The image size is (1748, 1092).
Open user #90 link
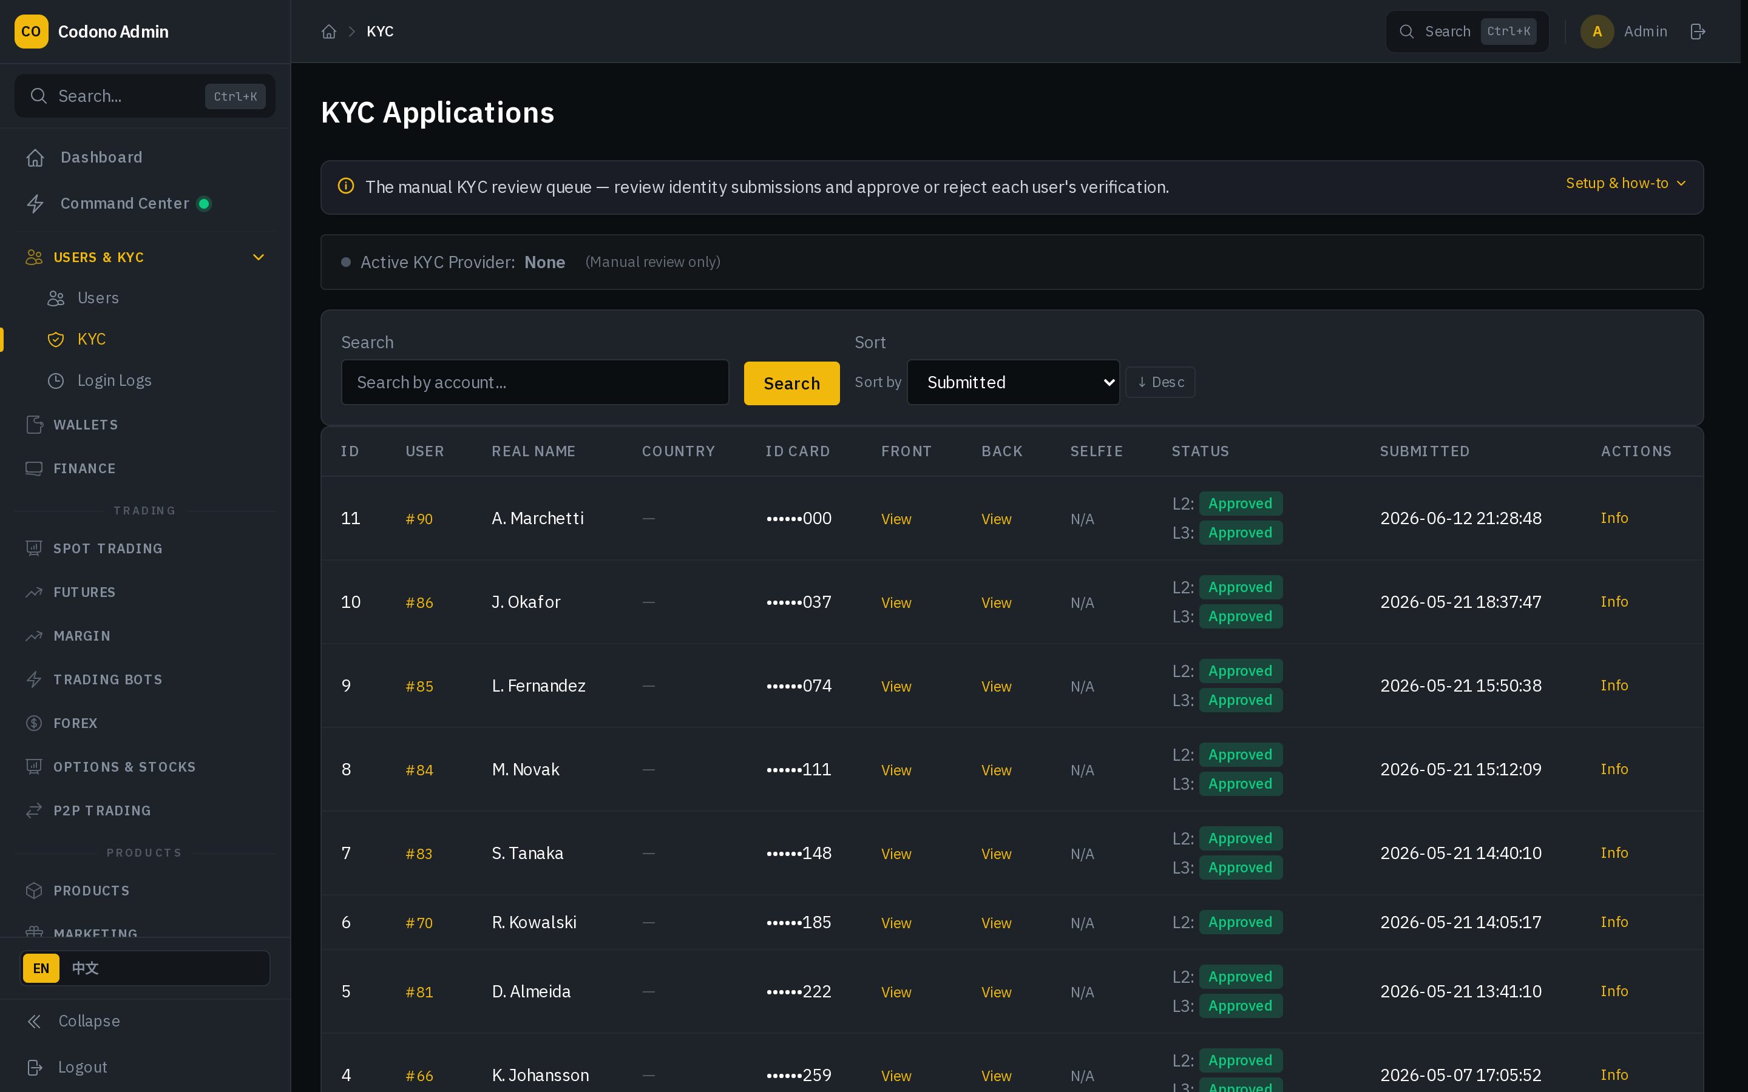[x=419, y=519]
